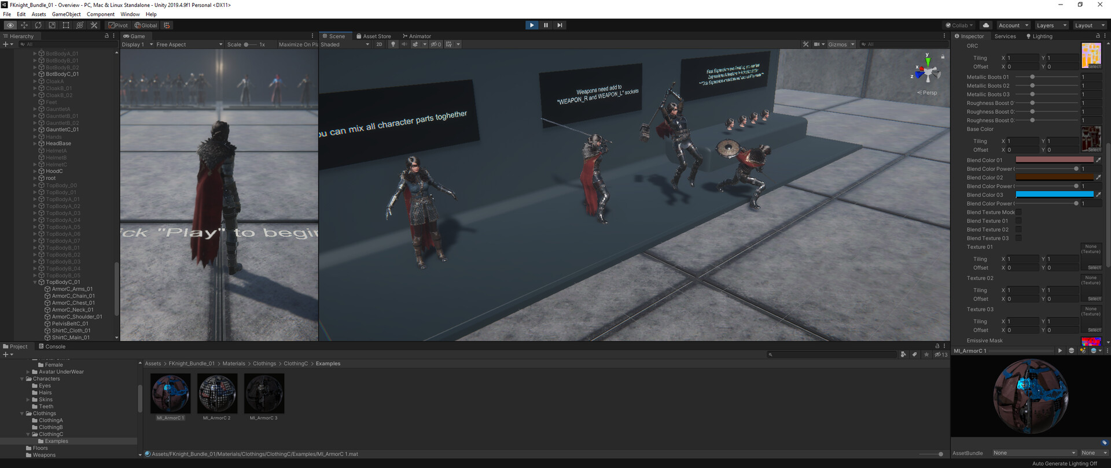Open the Shaded draw mode dropdown

(345, 44)
